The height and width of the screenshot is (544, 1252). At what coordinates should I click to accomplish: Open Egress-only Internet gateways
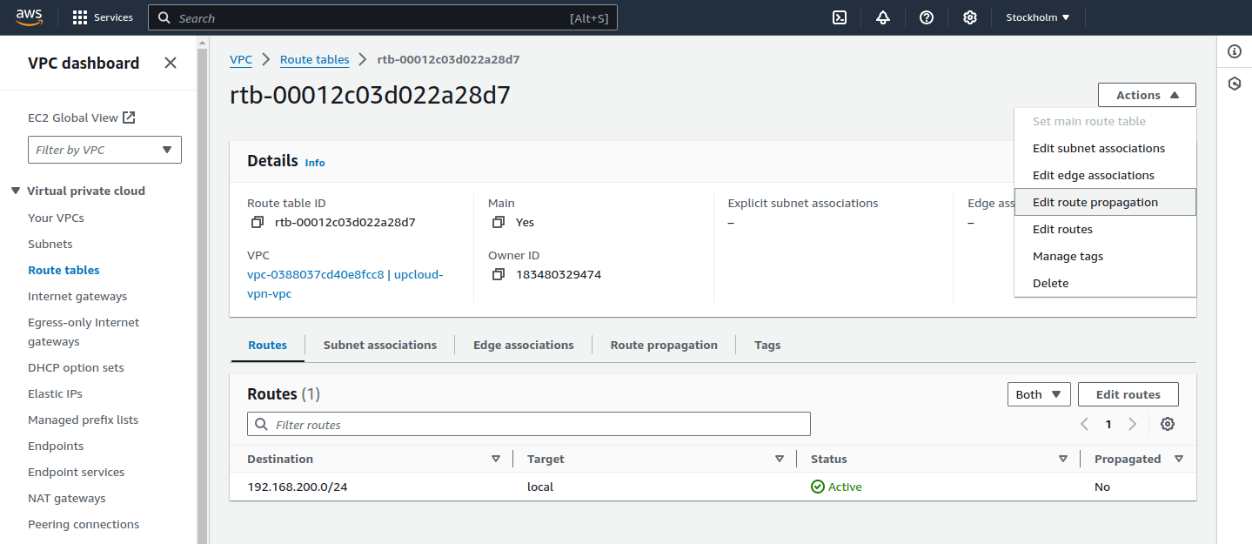(x=84, y=332)
